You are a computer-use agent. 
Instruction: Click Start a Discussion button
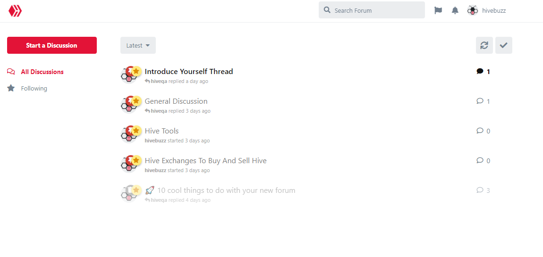(51, 45)
